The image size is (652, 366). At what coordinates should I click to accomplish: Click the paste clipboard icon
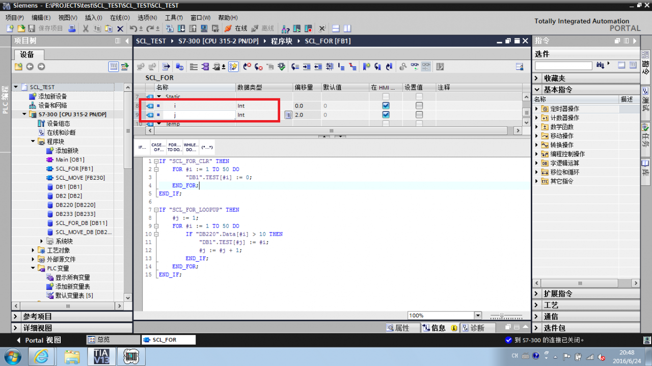coord(108,29)
